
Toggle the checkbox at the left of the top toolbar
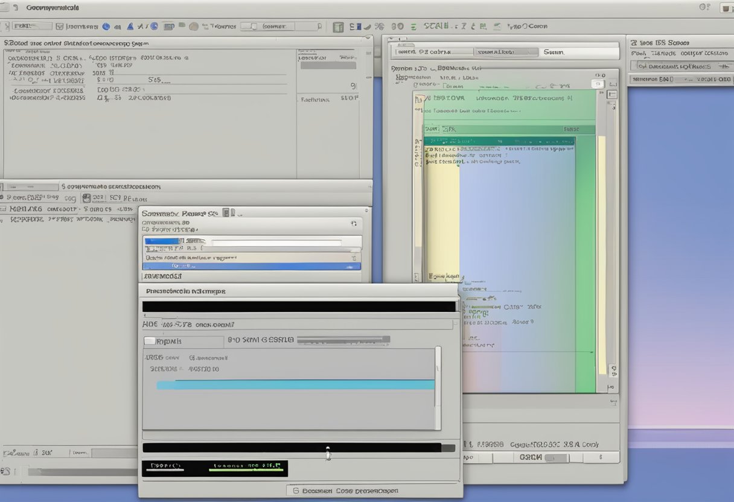pos(59,27)
